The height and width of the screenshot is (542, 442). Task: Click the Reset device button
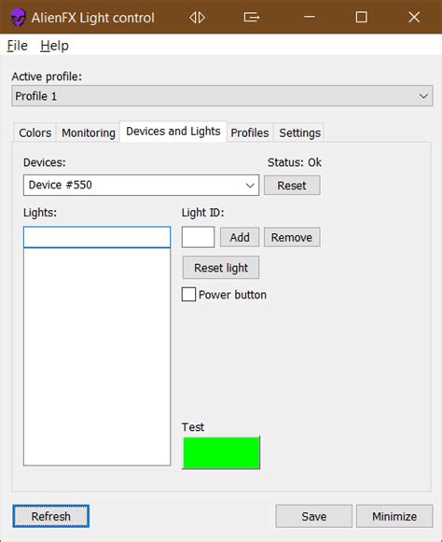tap(292, 186)
